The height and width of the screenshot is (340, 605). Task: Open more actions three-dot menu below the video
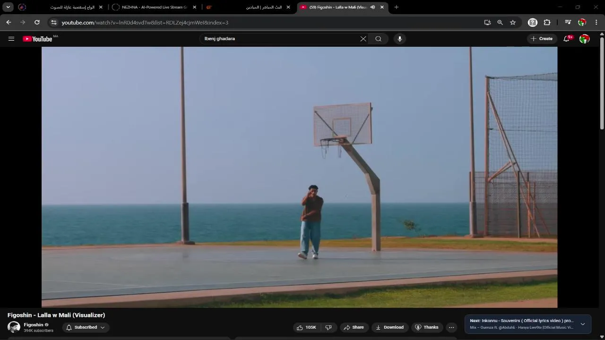[451, 327]
